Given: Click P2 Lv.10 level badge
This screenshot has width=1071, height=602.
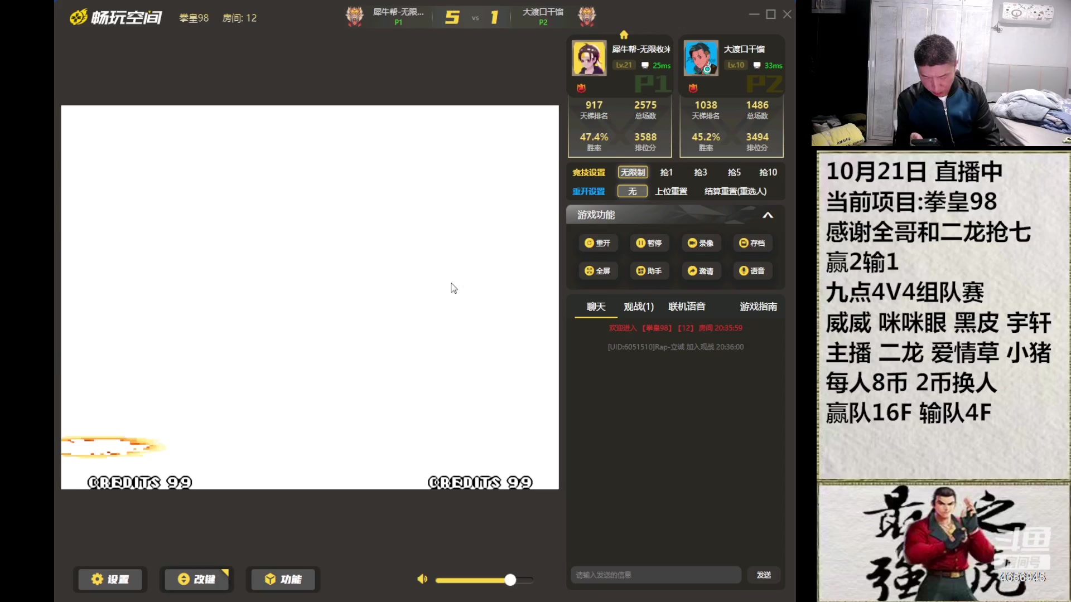Looking at the screenshot, I should (x=736, y=65).
